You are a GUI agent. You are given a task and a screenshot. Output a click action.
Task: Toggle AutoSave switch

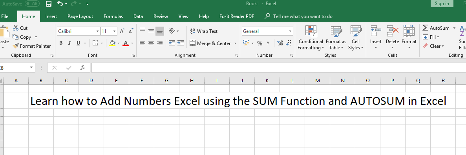pos(32,4)
